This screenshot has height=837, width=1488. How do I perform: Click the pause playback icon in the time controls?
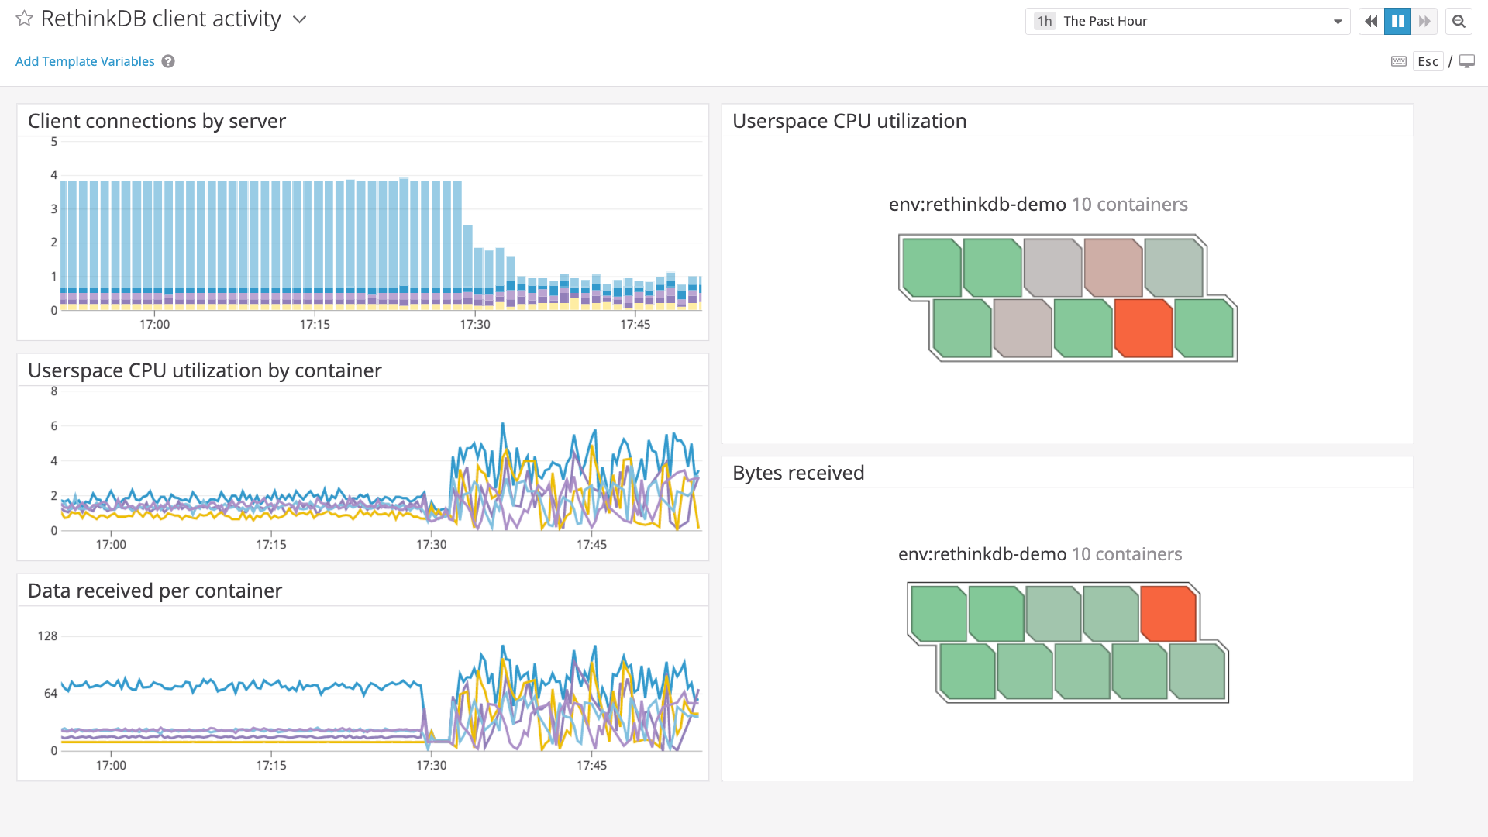point(1397,21)
